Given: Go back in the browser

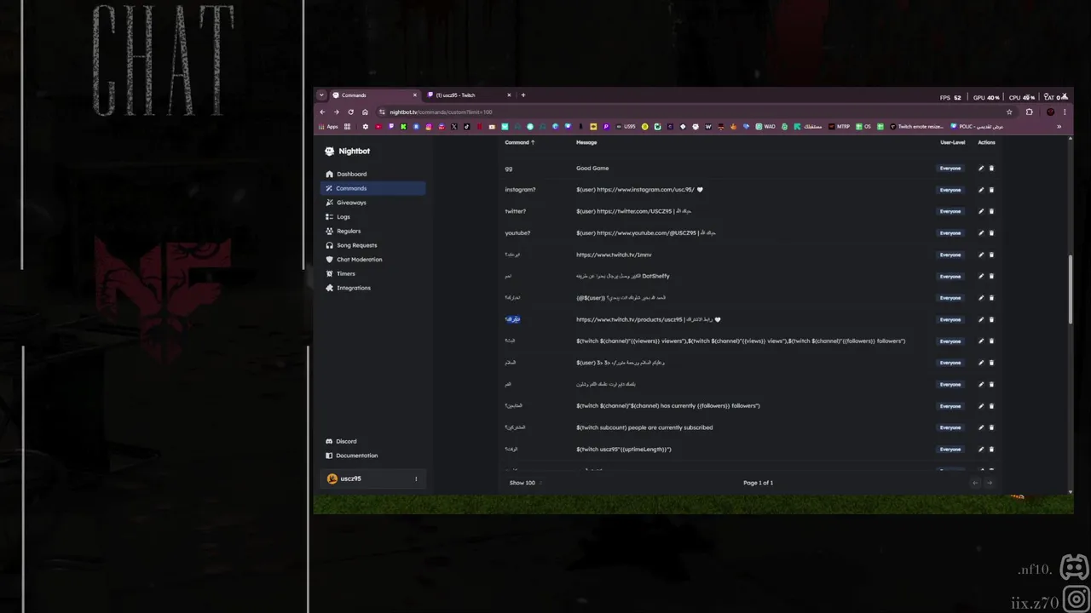Looking at the screenshot, I should pos(322,112).
